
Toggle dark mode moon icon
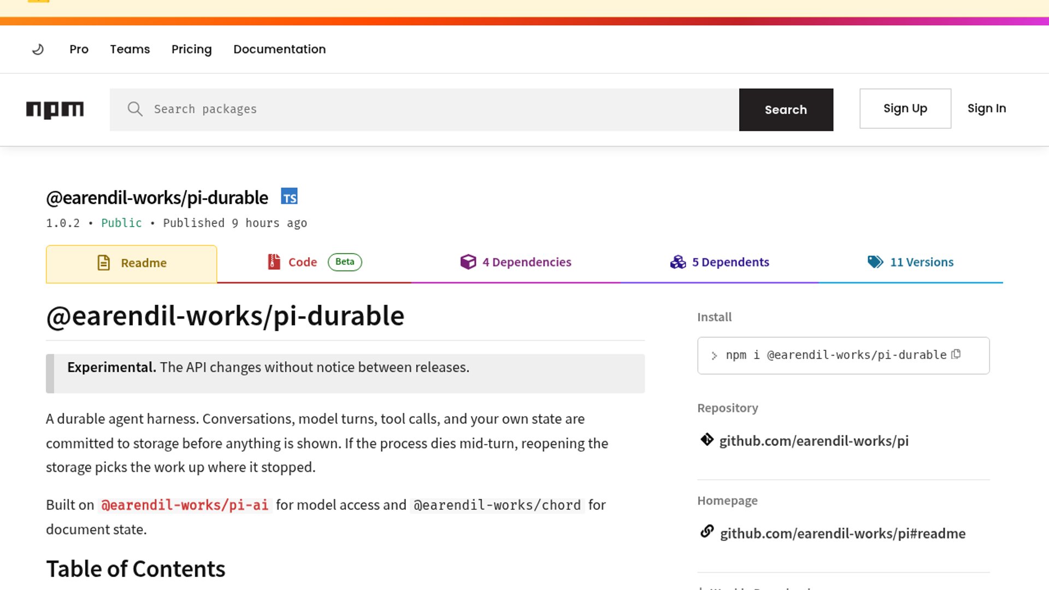point(38,49)
